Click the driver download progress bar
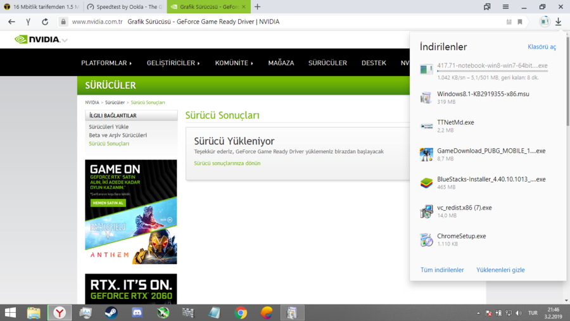 click(492, 72)
